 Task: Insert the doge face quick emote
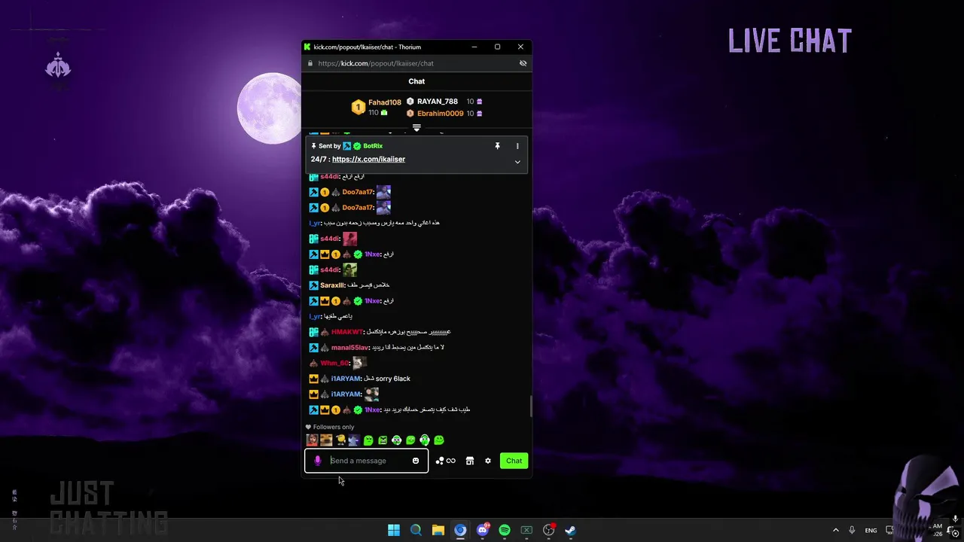point(326,440)
